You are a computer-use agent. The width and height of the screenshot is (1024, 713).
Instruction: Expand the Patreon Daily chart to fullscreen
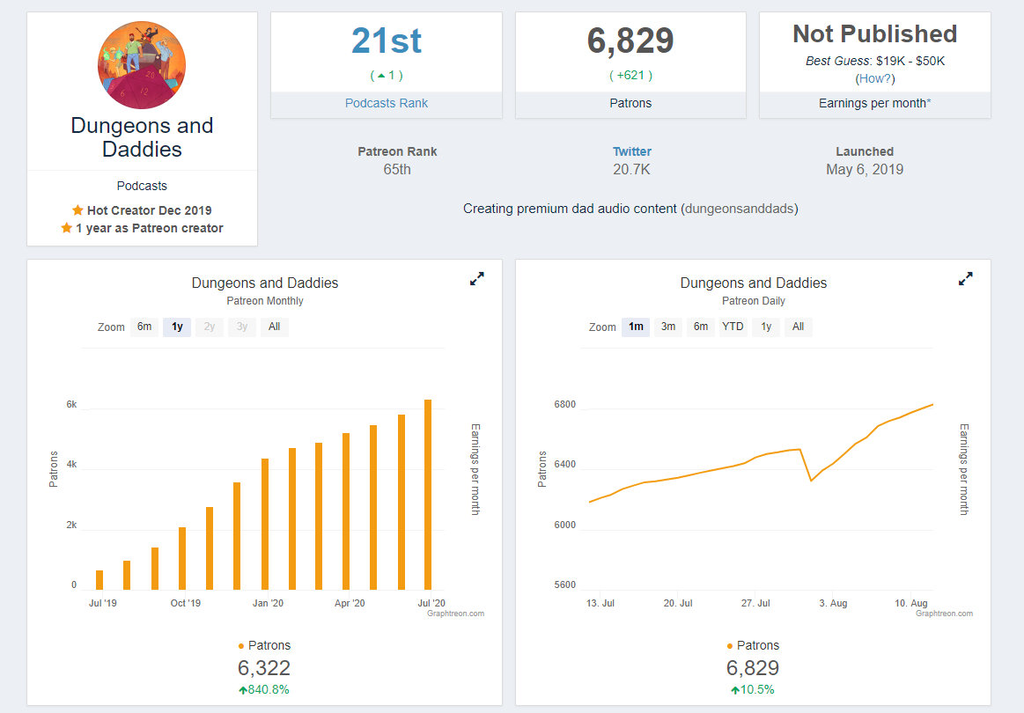click(x=965, y=279)
